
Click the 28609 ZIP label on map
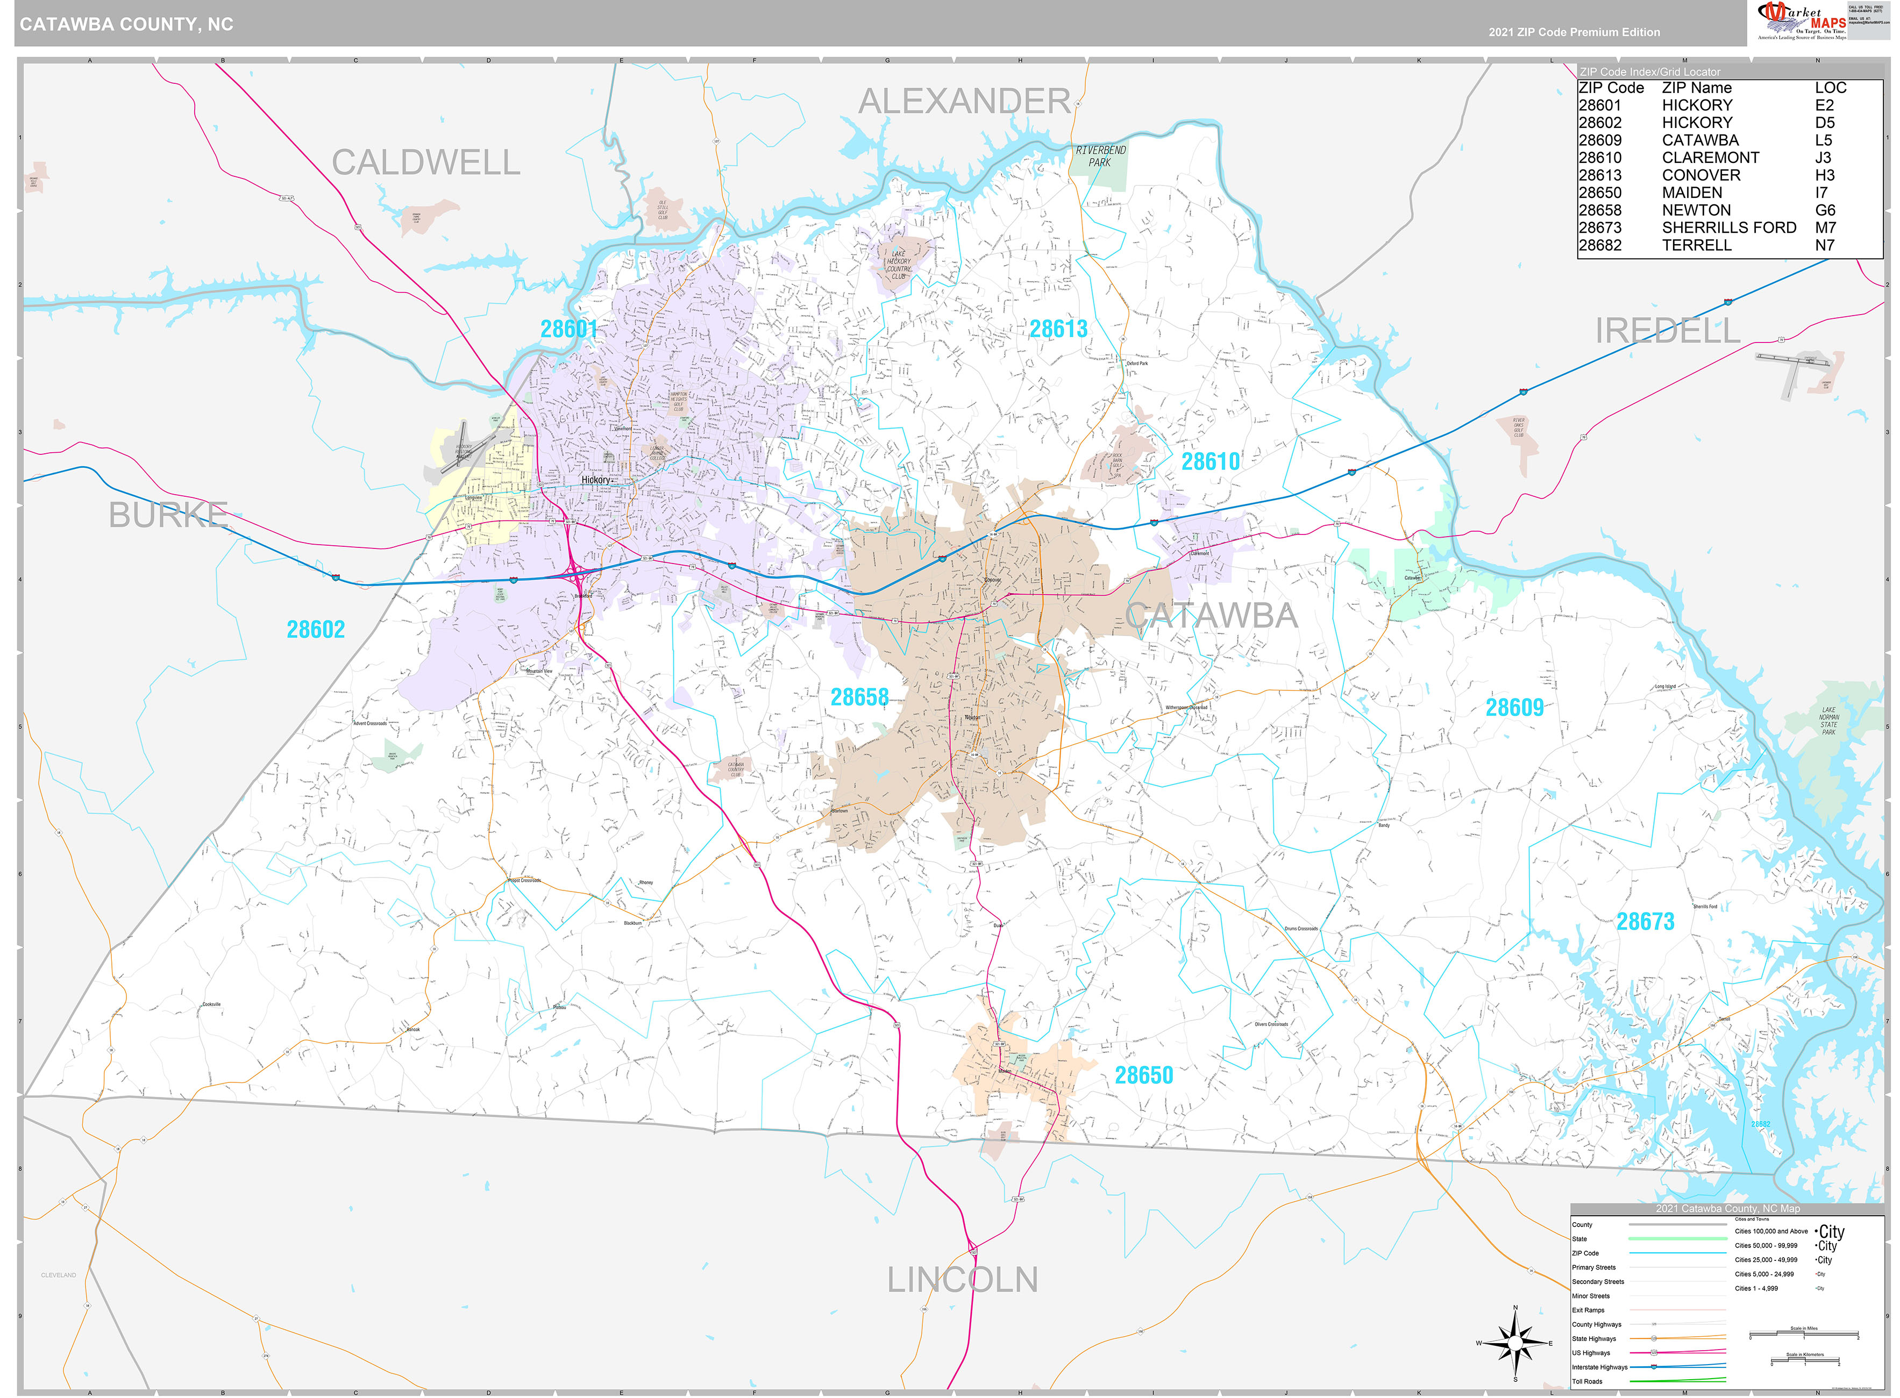click(1515, 708)
